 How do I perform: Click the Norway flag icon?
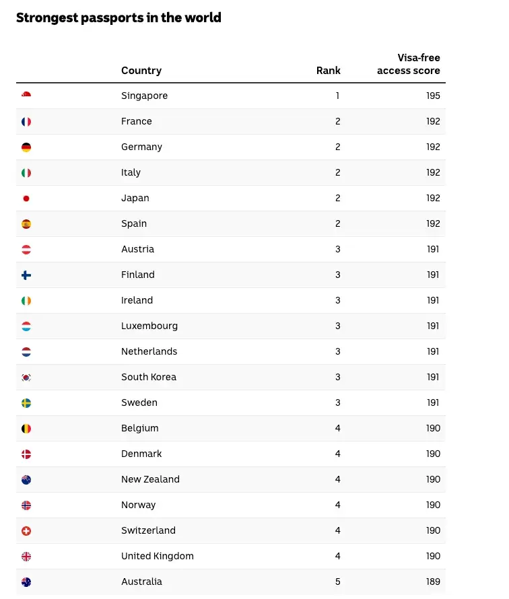tap(26, 505)
